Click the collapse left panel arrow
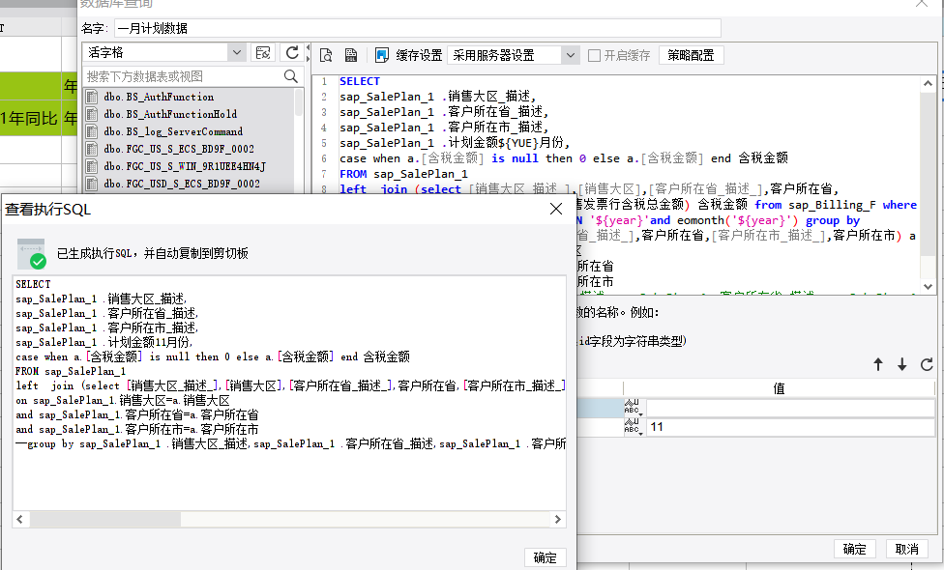Image resolution: width=944 pixels, height=570 pixels. click(309, 47)
